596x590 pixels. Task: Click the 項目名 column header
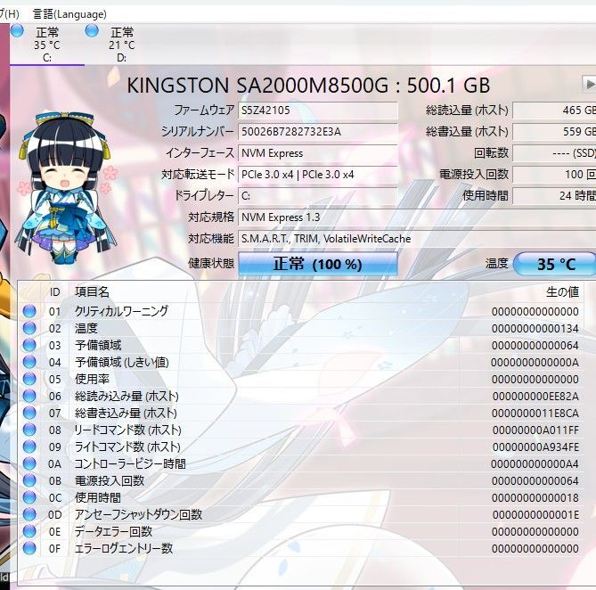[93, 292]
